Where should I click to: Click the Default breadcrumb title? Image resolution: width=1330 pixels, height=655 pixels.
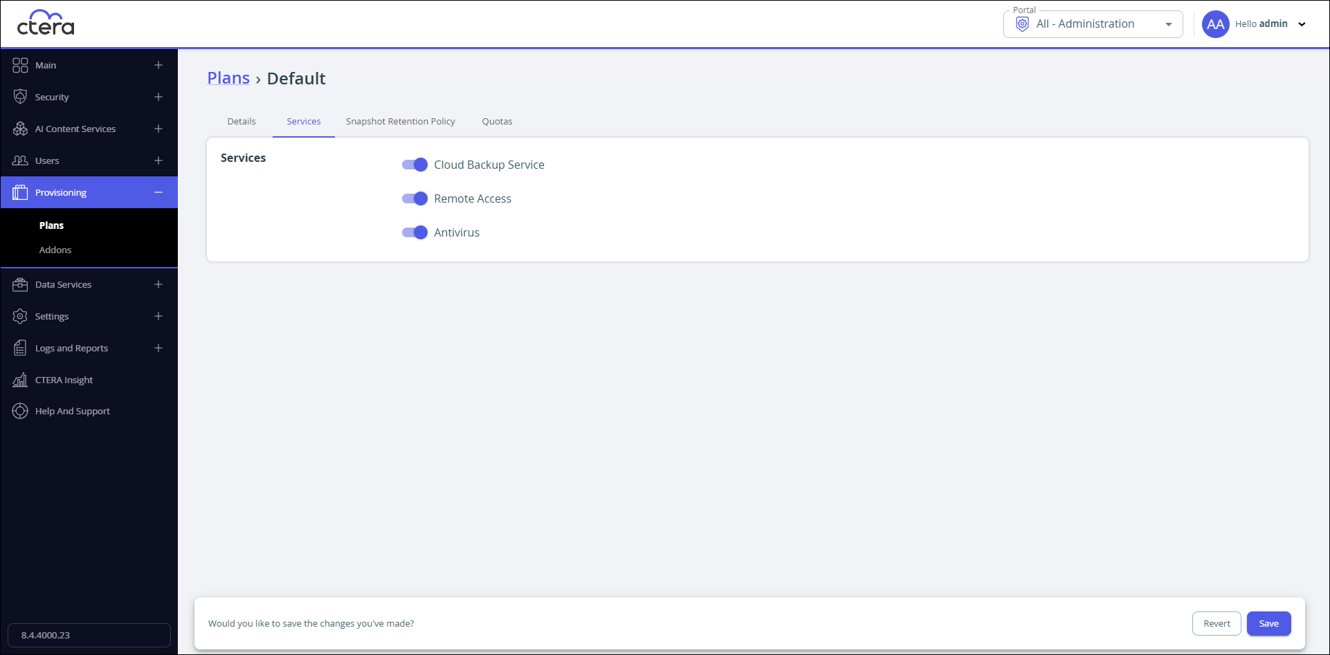(x=296, y=78)
